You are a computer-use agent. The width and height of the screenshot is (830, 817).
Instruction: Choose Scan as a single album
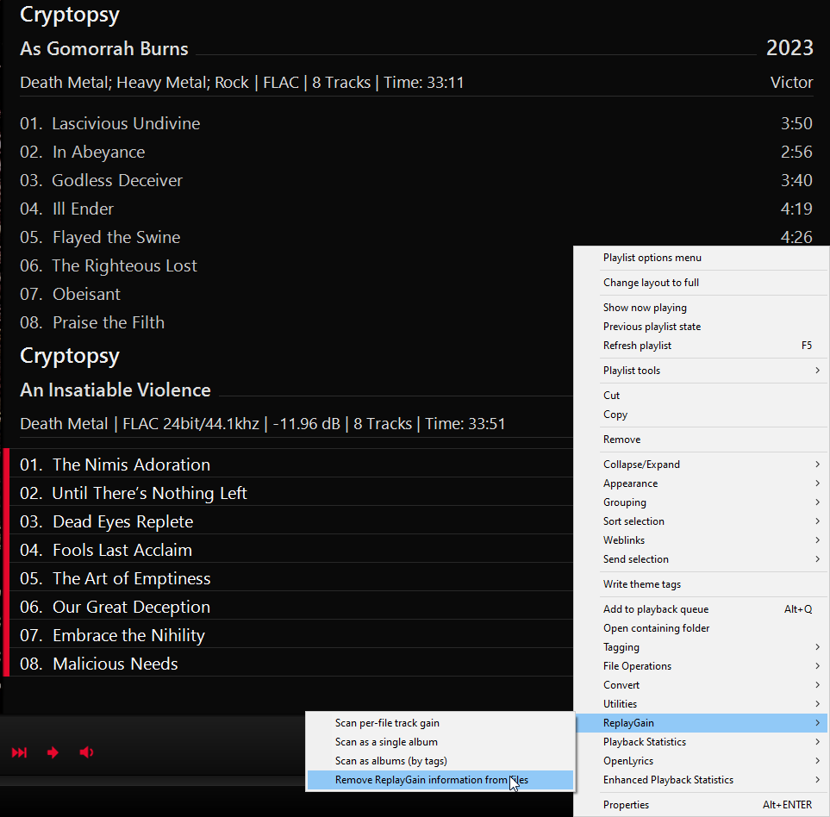click(440, 742)
